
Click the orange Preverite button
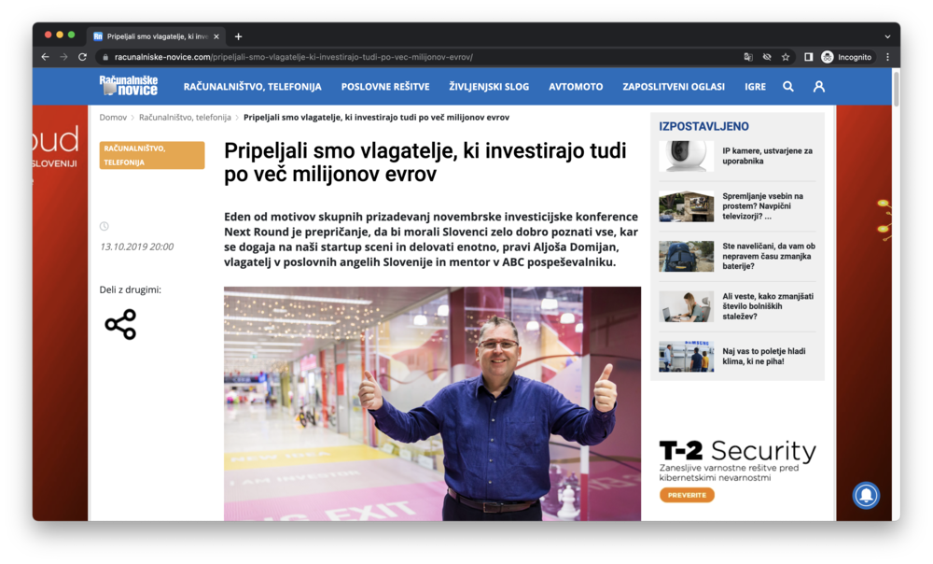(x=687, y=495)
